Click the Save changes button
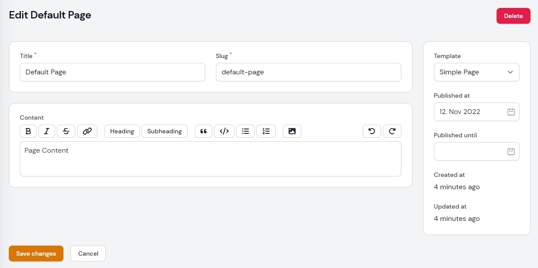This screenshot has height=268, width=538. [x=36, y=253]
